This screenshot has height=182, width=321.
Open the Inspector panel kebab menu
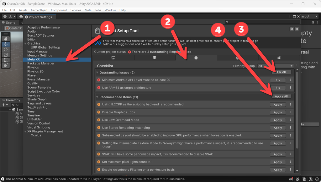coord(317,23)
